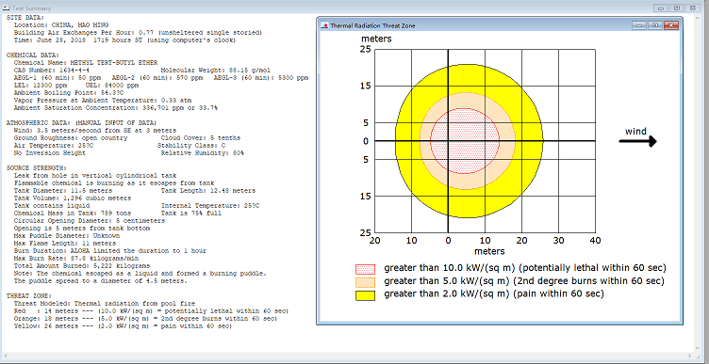Click the 'CHEMICAL DATA:' heading
This screenshot has width=709, height=364.
click(x=33, y=55)
